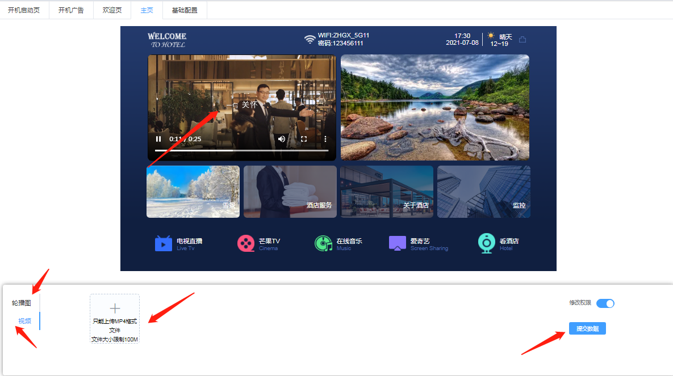Toggle the 修改权限 switch
The height and width of the screenshot is (376, 673).
pyautogui.click(x=605, y=303)
